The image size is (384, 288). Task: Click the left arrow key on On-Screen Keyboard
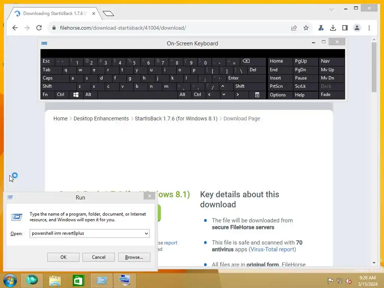point(209,94)
